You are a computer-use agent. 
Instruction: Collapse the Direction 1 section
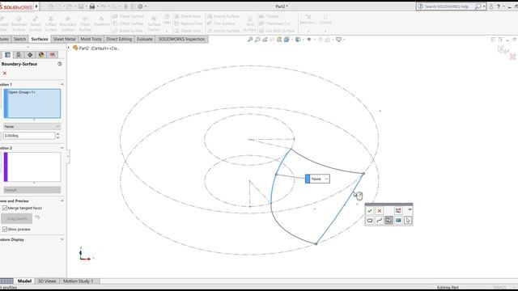coord(62,84)
